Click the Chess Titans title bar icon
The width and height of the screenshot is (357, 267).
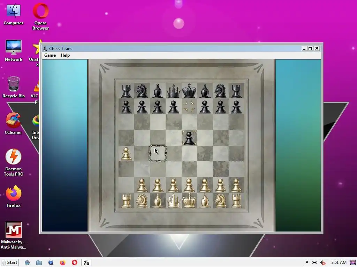45,49
